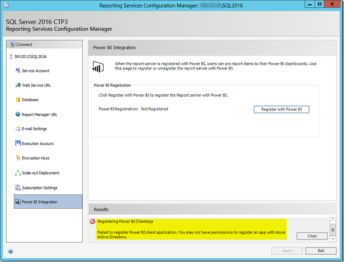Click the 'Failed to register' error text
The height and width of the screenshot is (262, 344).
pos(191,234)
